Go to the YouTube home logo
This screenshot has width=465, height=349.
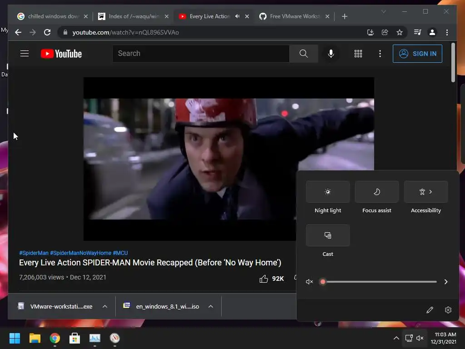(x=61, y=54)
